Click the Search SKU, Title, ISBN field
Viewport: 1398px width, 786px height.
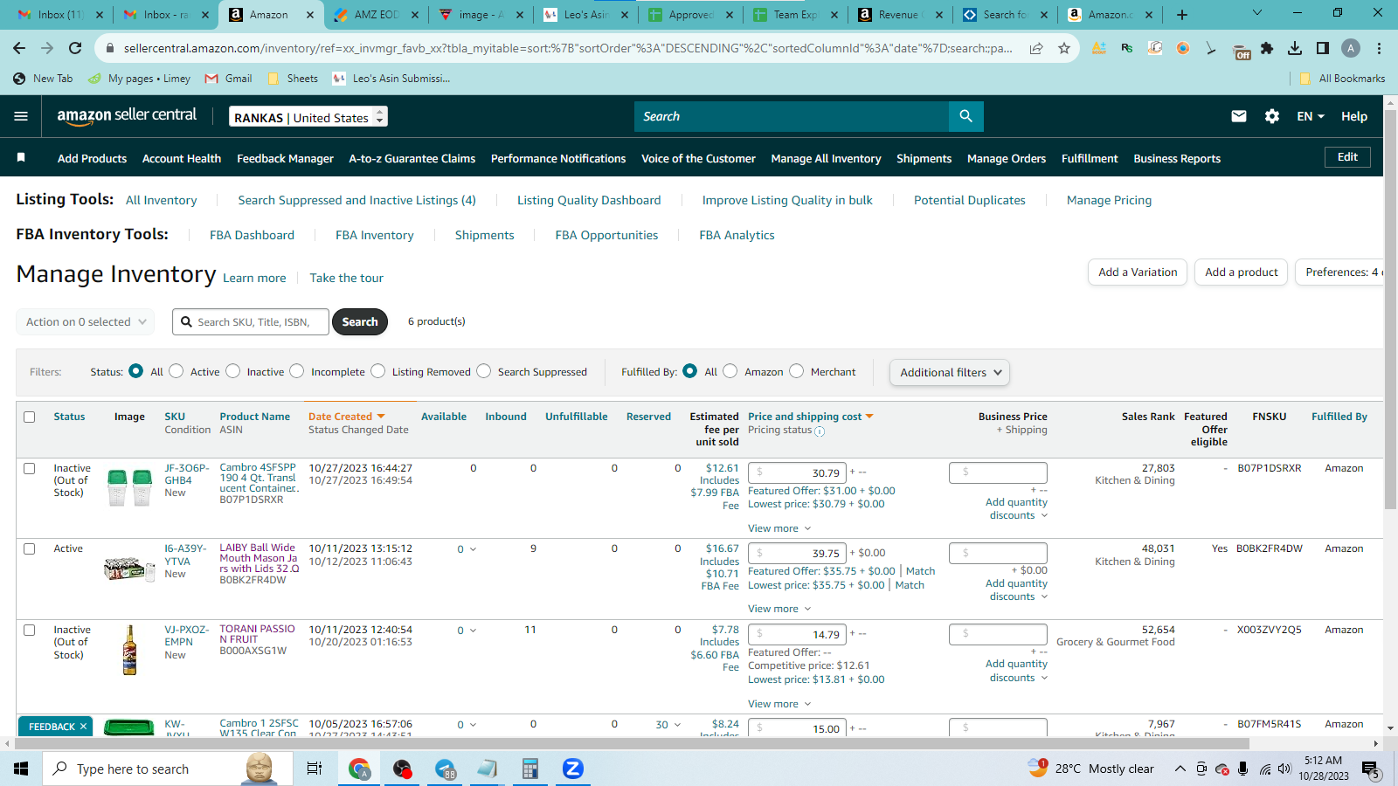point(251,321)
